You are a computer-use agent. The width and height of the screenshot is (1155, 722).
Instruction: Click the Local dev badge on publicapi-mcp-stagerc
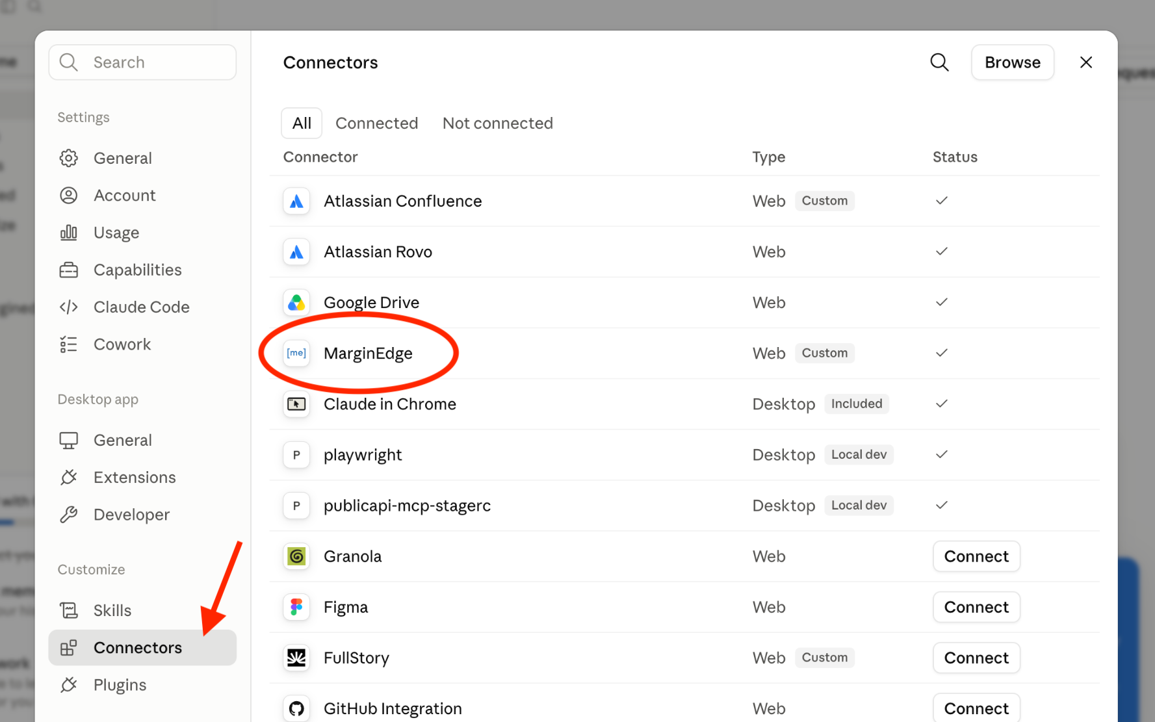859,505
